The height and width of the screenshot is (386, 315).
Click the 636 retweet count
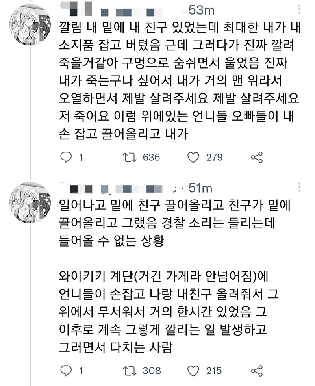151,158
